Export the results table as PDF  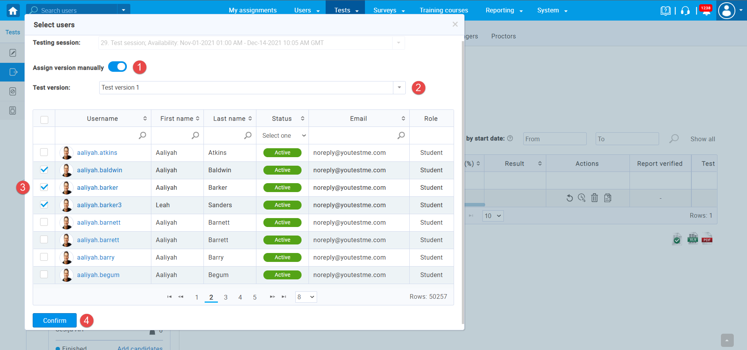click(x=707, y=239)
